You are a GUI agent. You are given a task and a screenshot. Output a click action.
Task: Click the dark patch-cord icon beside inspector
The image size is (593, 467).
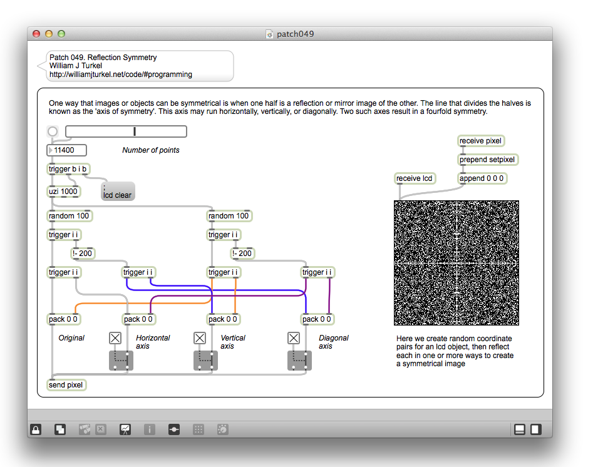pyautogui.click(x=174, y=429)
